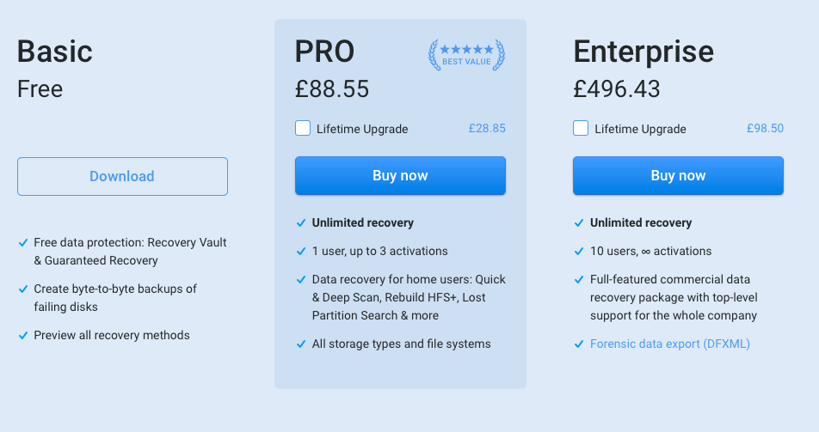Tick the PRO Lifetime Upgrade checkbox

pyautogui.click(x=303, y=128)
